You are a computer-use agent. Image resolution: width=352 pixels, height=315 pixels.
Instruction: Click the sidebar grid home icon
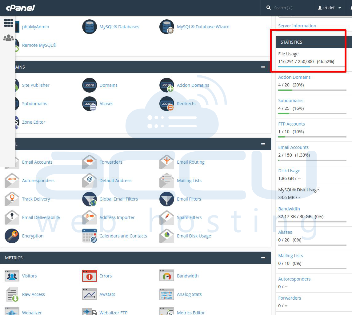[x=9, y=23]
